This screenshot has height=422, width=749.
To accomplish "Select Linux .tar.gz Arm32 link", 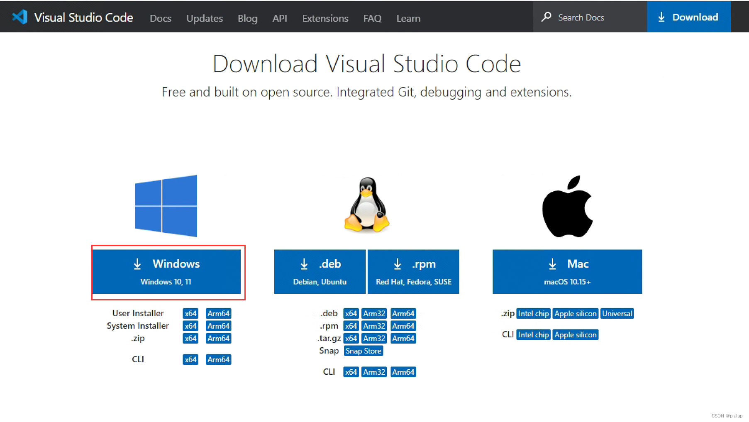I will click(x=374, y=338).
